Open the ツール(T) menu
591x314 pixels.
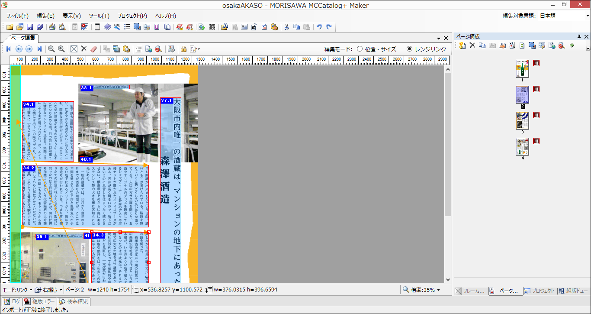99,16
